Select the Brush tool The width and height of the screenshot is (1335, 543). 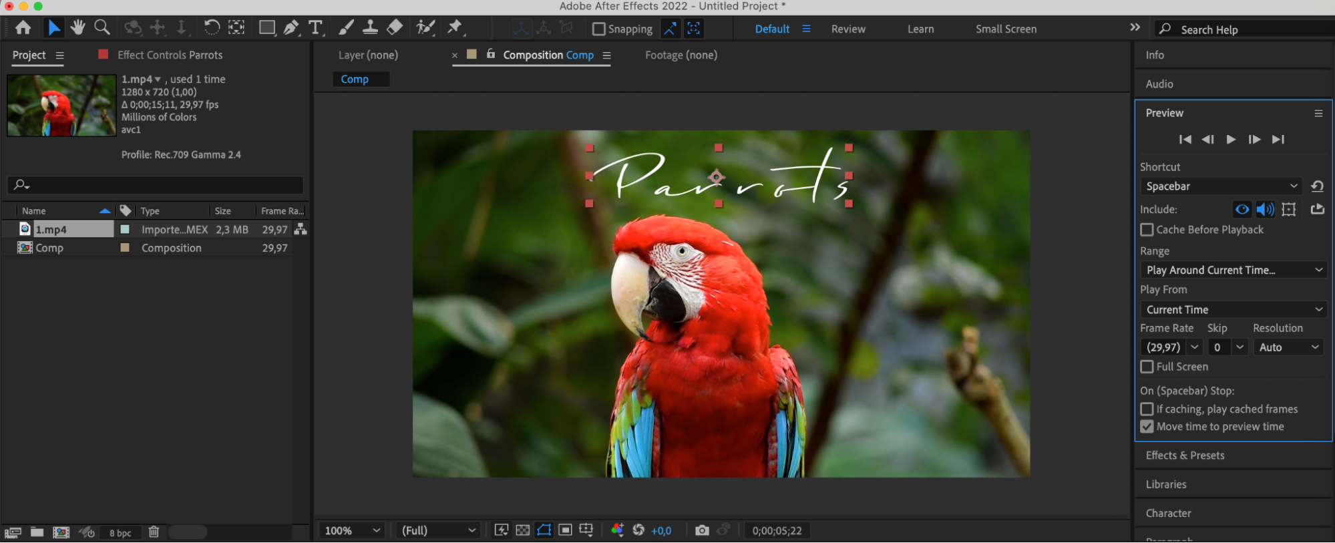click(346, 27)
